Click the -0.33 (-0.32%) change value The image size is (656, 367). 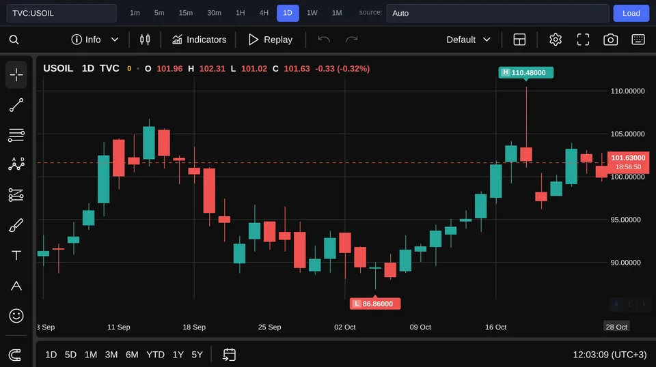pos(342,68)
